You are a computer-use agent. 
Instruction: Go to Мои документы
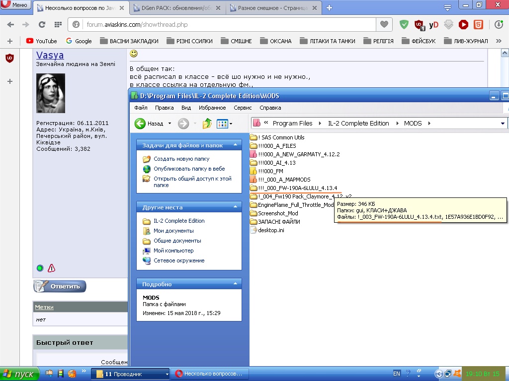173,231
